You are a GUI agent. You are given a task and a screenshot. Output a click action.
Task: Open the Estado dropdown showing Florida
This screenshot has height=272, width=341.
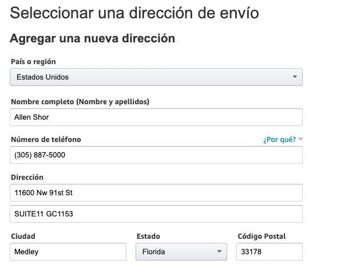[181, 252]
